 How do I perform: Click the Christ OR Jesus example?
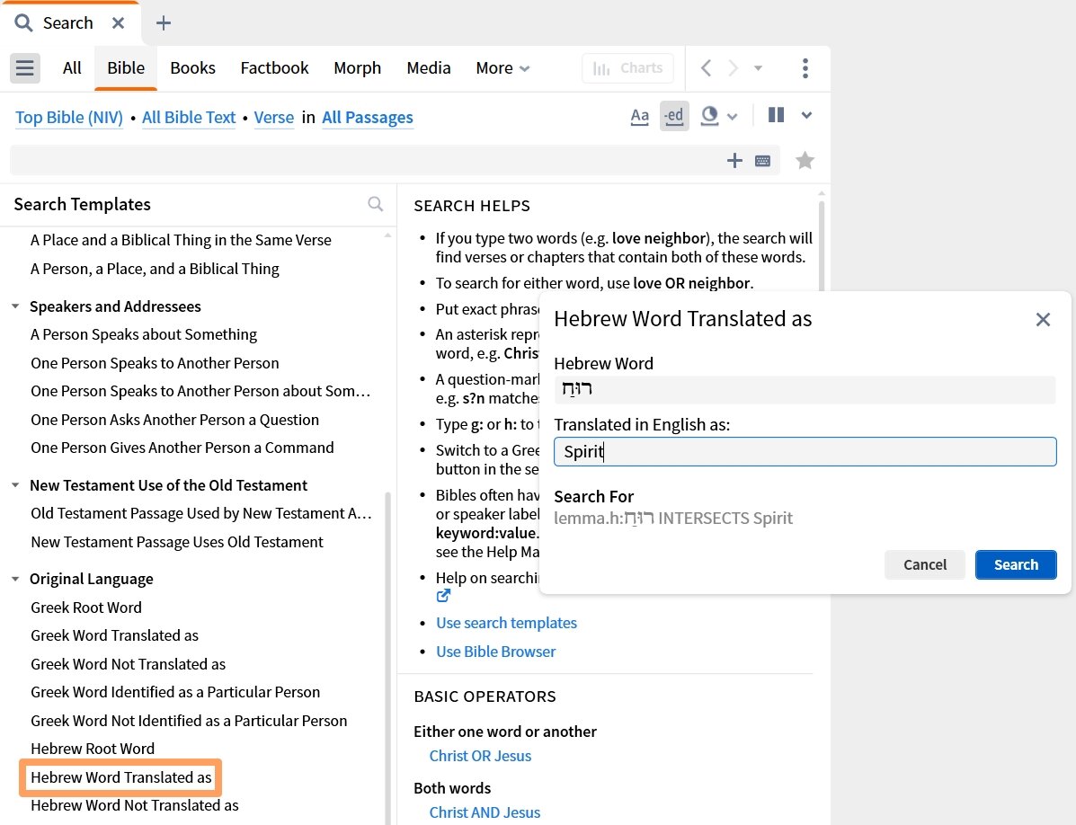point(480,756)
